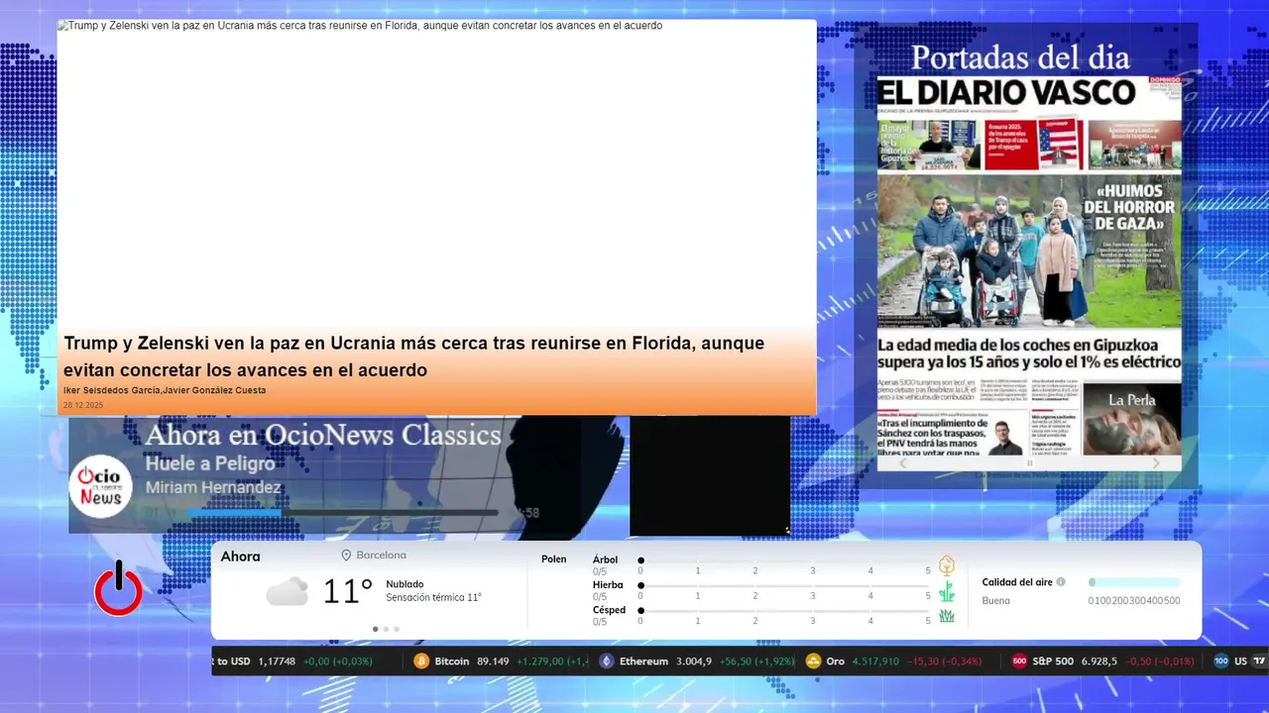
Task: Select the third weather carousel dot
Action: tap(397, 629)
